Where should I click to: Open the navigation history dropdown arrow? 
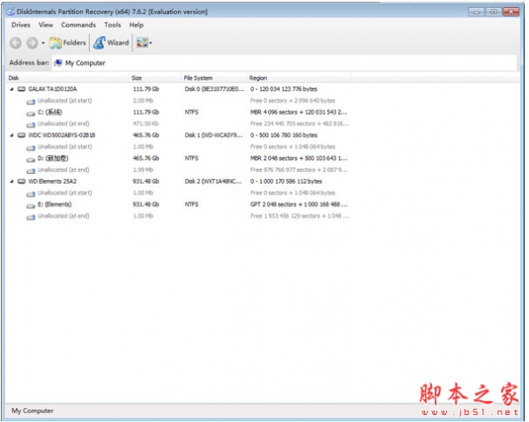[x=43, y=43]
